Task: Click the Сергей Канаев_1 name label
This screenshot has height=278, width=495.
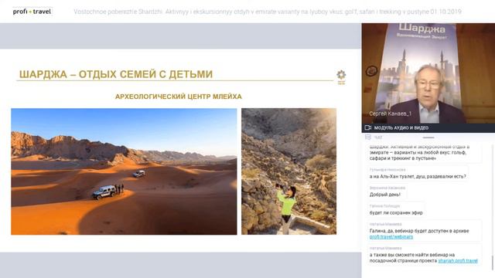Action: (390, 114)
